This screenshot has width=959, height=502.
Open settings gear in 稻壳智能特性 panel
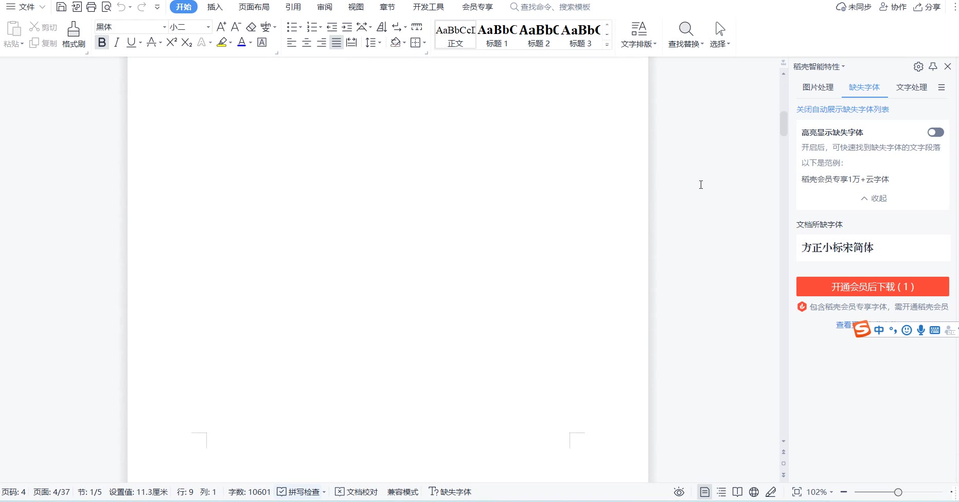pyautogui.click(x=918, y=66)
